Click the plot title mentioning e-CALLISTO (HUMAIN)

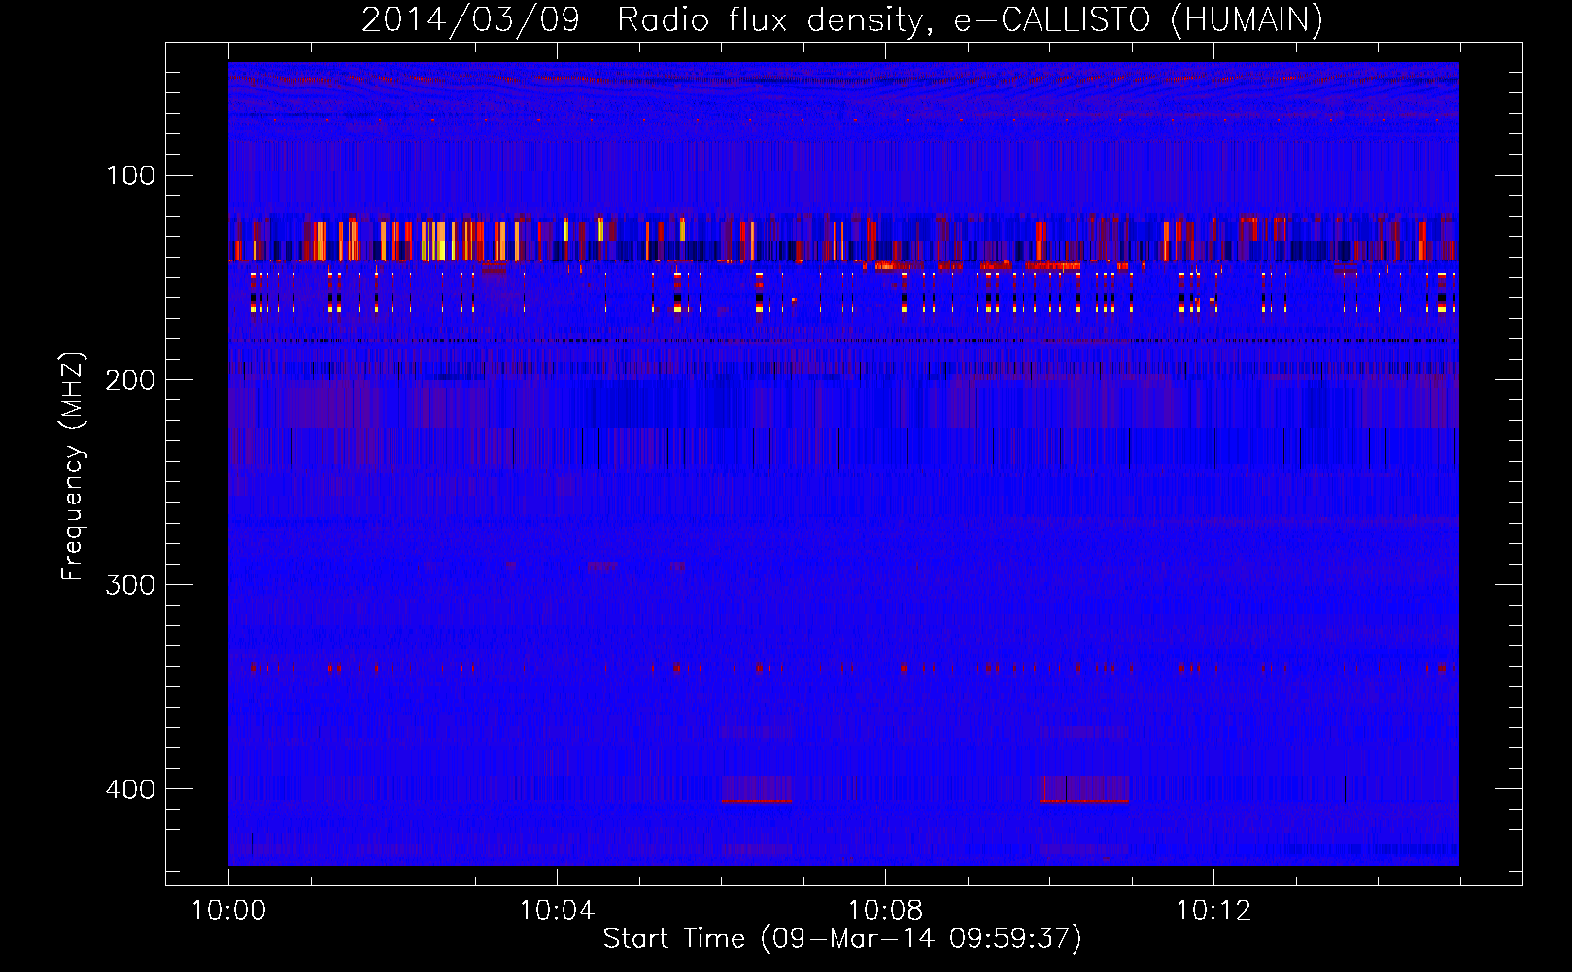(x=842, y=19)
